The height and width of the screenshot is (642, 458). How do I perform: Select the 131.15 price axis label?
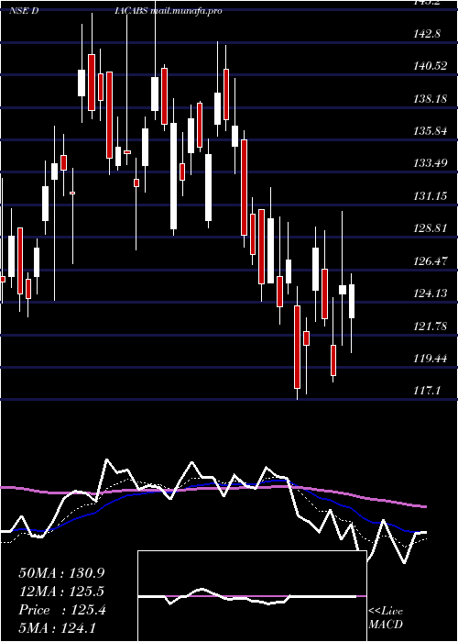[431, 196]
